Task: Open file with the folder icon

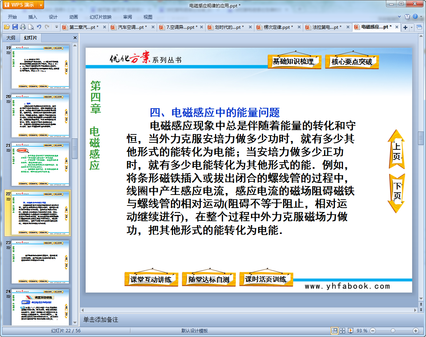Action: [x=7, y=27]
